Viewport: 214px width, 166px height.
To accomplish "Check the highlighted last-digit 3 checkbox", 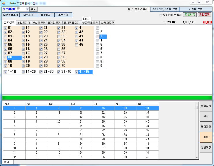I will point(98,37).
